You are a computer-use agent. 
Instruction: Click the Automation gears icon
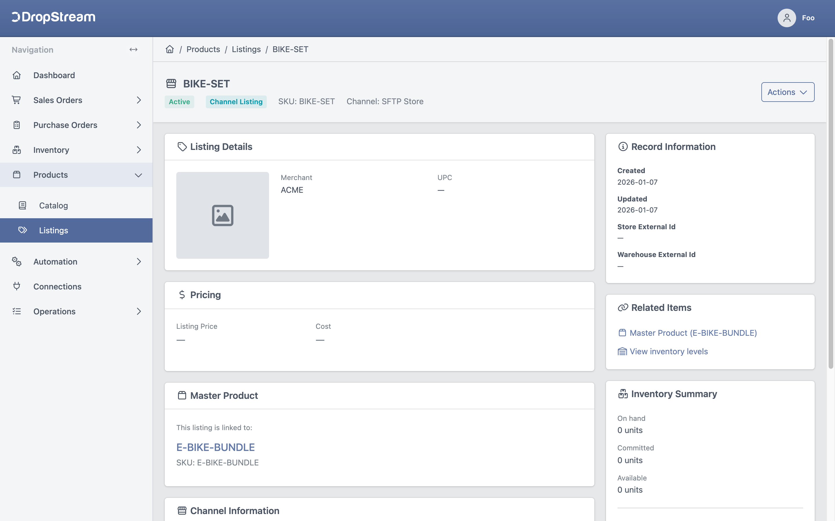17,262
